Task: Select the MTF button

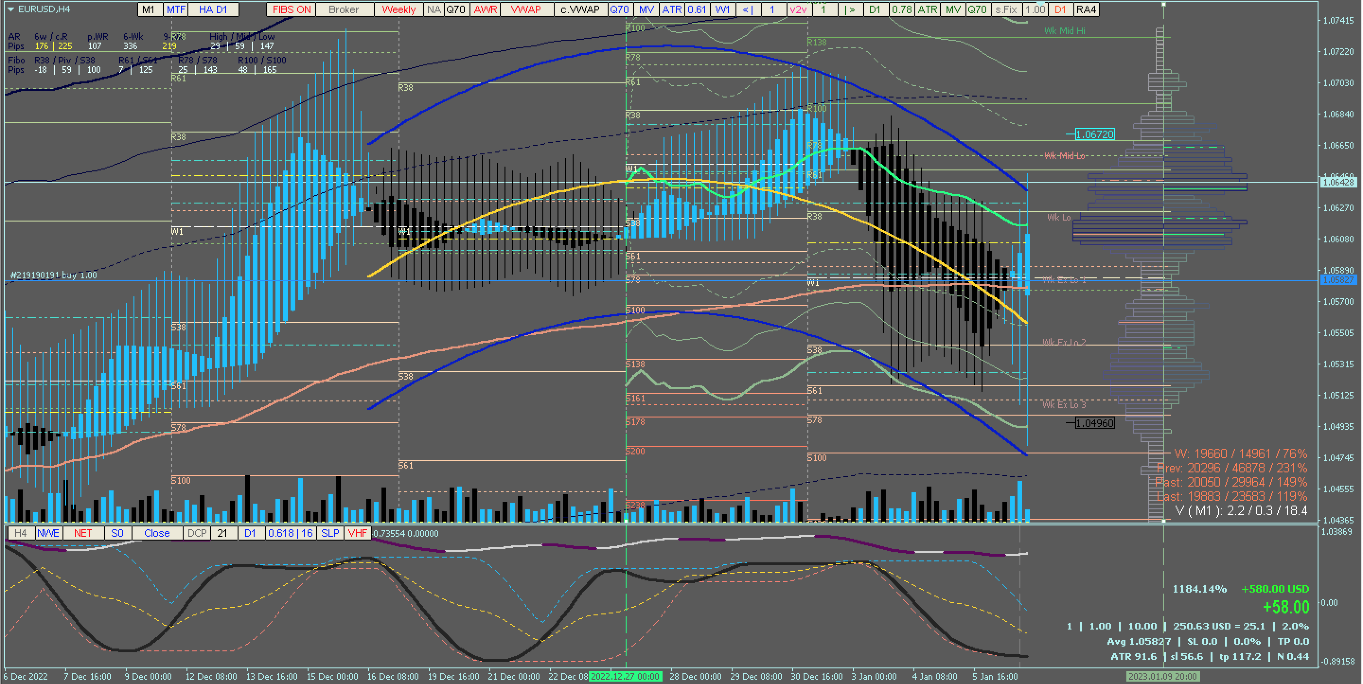Action: (x=176, y=9)
